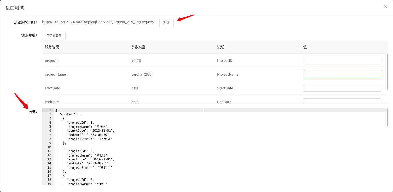The image size is (393, 192).
Task: Click the 服务编码 column header
Action: pyautogui.click(x=51, y=47)
